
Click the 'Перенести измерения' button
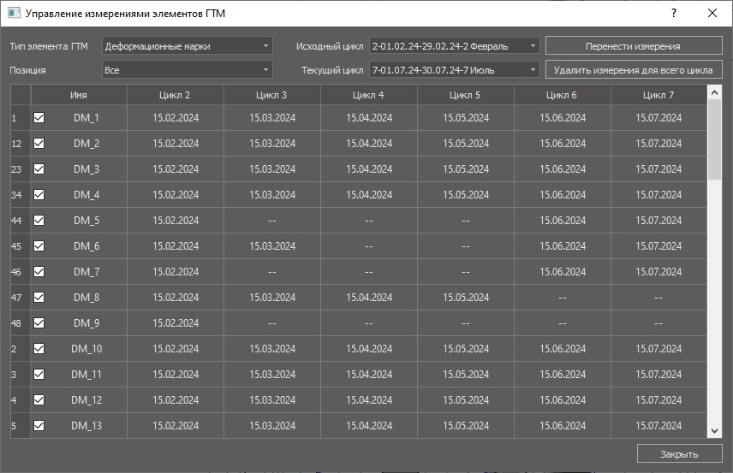coord(633,46)
